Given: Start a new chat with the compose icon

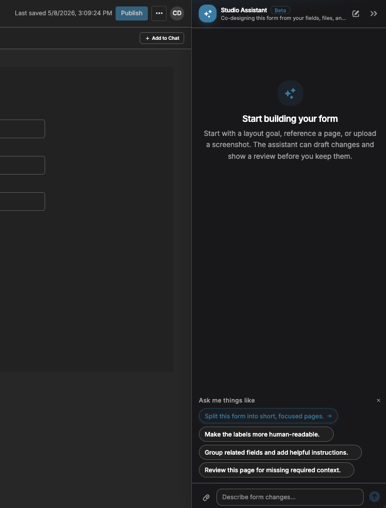Looking at the screenshot, I should click(356, 13).
